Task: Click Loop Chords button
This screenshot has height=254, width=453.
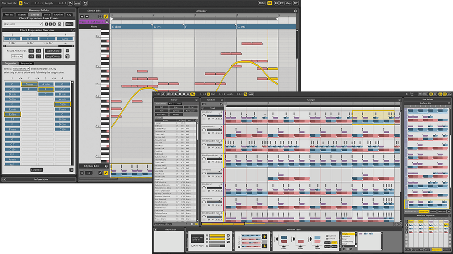Action: coord(53,56)
